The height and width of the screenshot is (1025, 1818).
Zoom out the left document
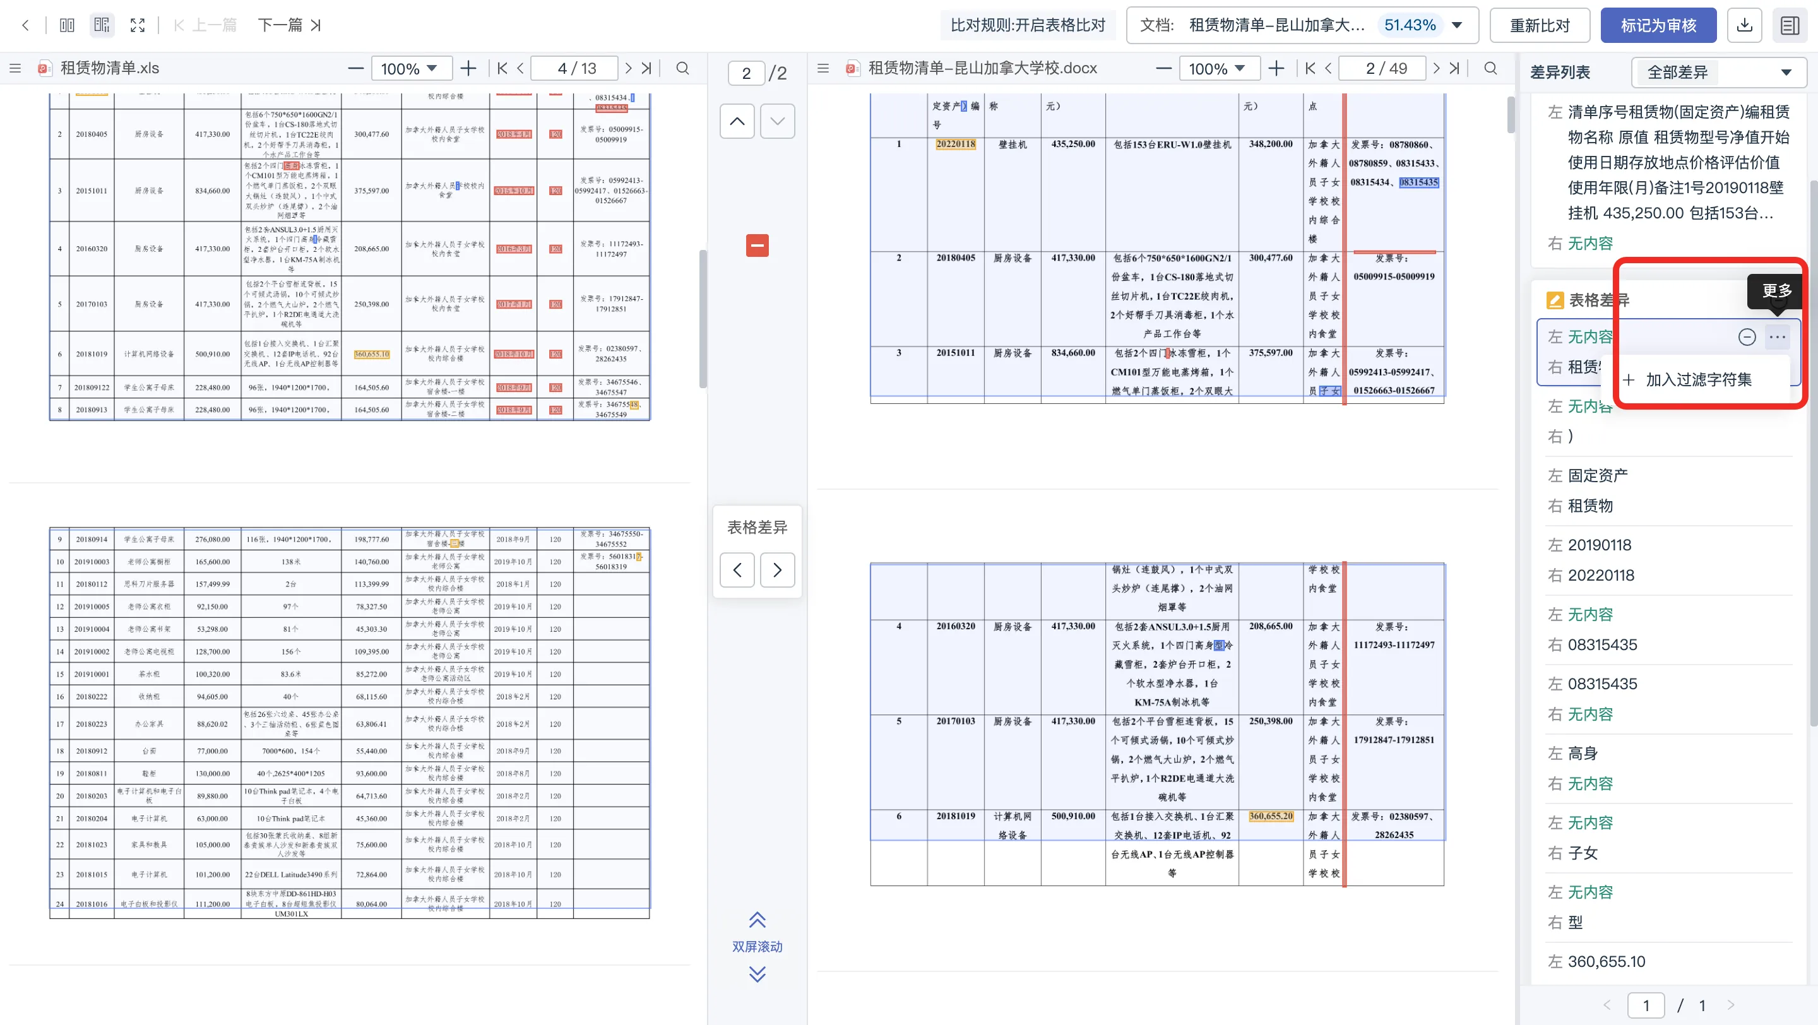click(x=355, y=68)
